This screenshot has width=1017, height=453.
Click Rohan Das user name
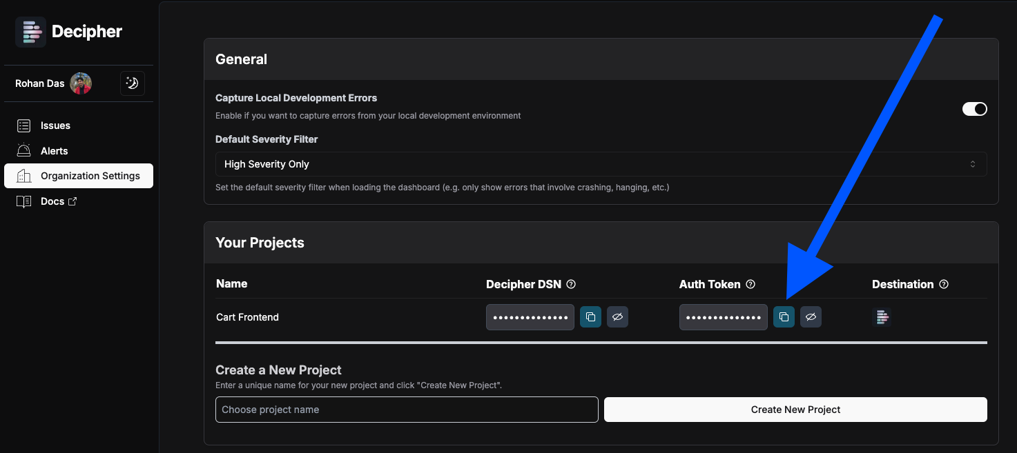pos(39,83)
